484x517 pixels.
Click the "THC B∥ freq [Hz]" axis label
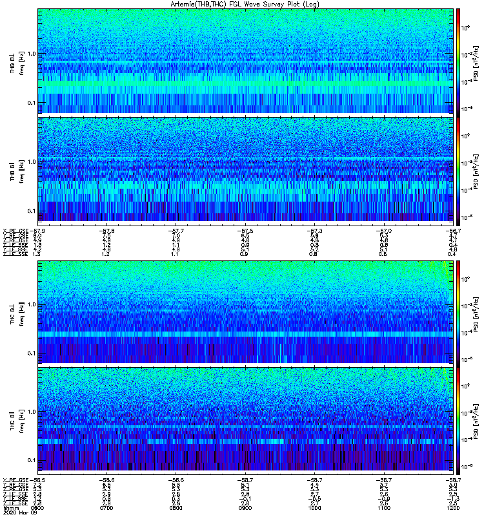[17, 421]
